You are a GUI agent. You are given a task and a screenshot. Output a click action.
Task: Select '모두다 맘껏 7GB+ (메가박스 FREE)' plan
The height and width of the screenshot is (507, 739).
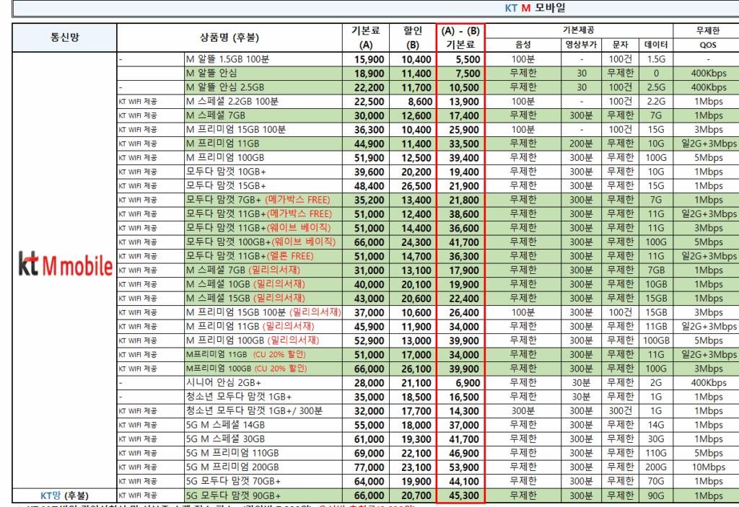[x=258, y=200]
